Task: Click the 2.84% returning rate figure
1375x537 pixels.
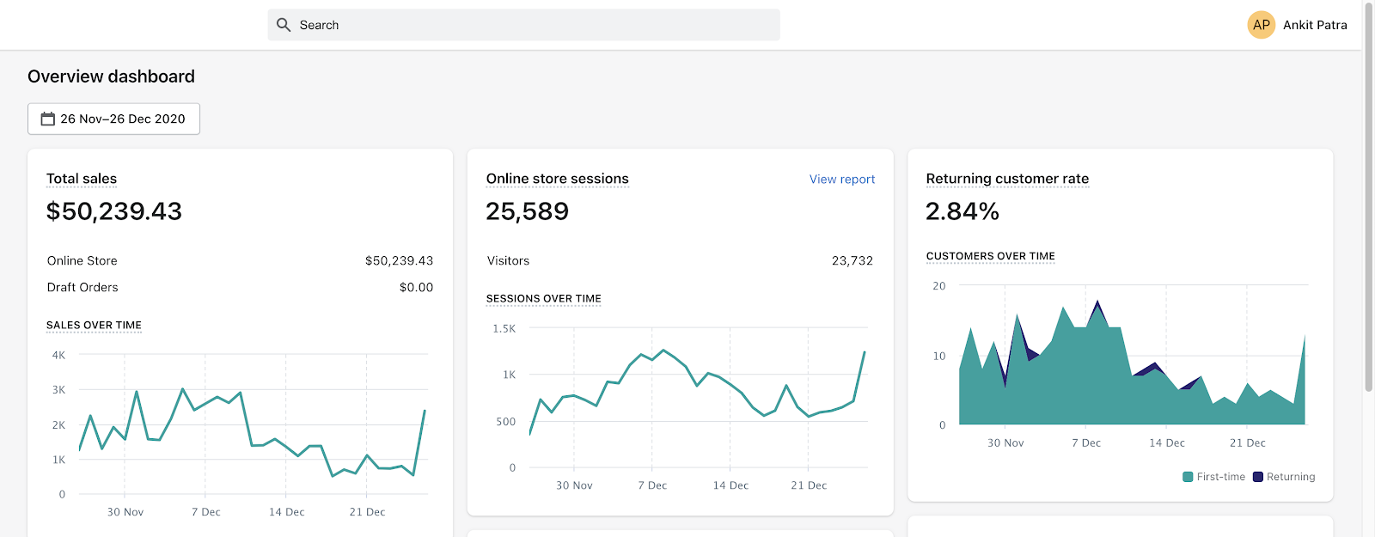Action: pos(962,211)
